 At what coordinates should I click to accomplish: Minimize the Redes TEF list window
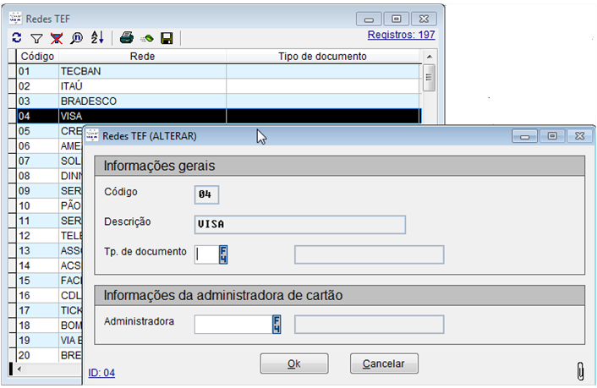[x=369, y=19]
